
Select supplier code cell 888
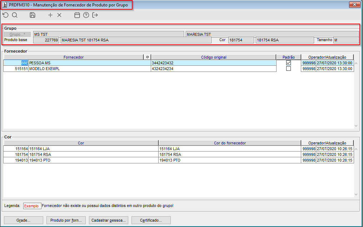click(x=16, y=63)
